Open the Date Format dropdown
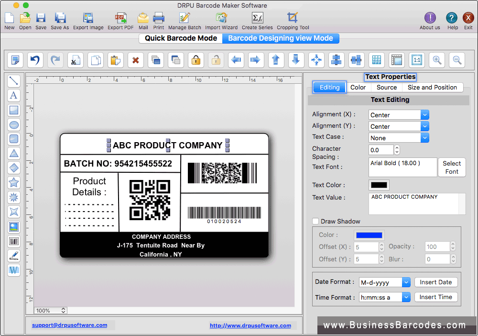This screenshot has height=336, width=478. 385,282
